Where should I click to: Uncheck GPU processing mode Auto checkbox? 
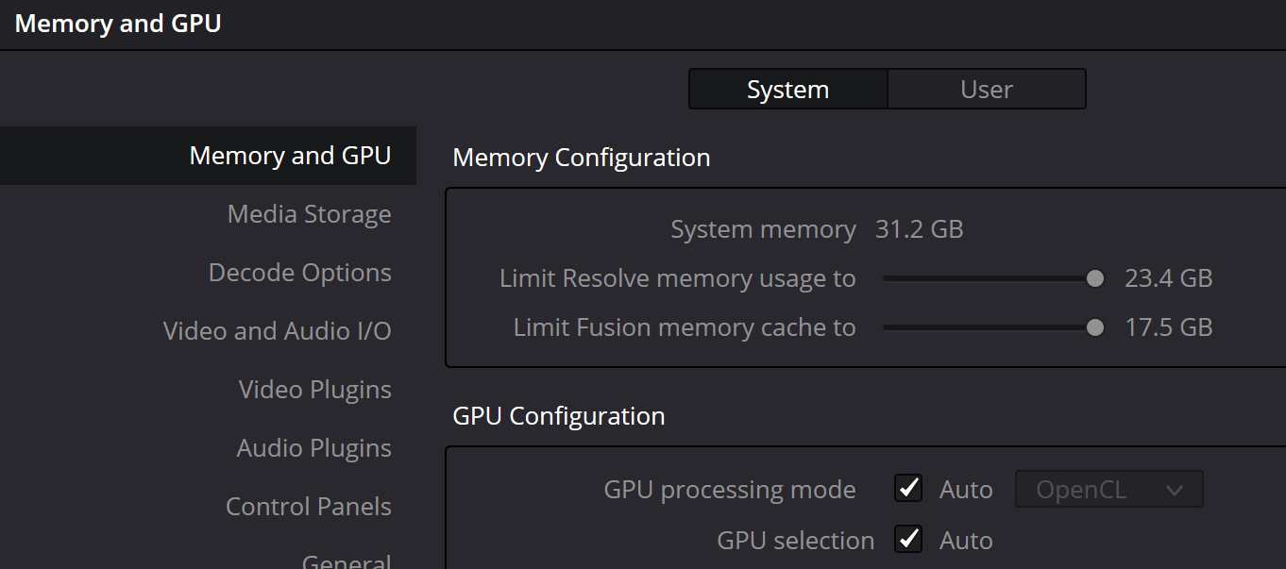908,489
